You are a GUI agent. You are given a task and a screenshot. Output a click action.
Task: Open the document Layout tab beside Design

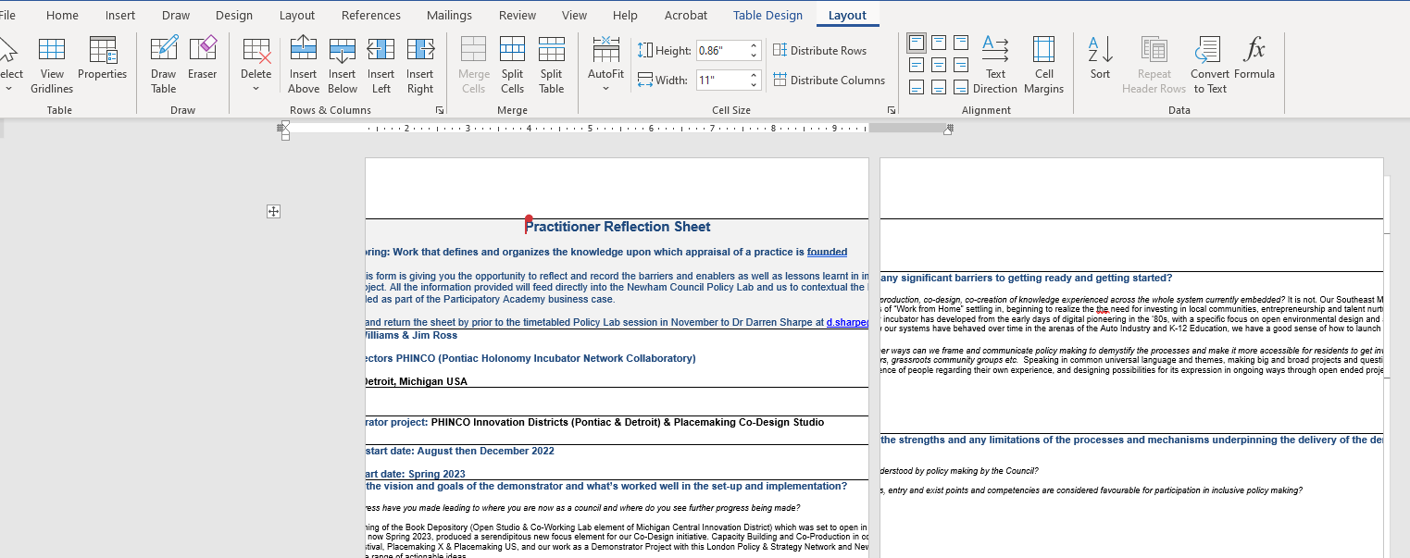point(297,16)
